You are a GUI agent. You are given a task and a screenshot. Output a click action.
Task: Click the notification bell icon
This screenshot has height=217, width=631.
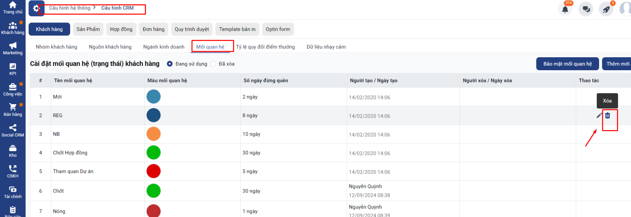coord(565,9)
